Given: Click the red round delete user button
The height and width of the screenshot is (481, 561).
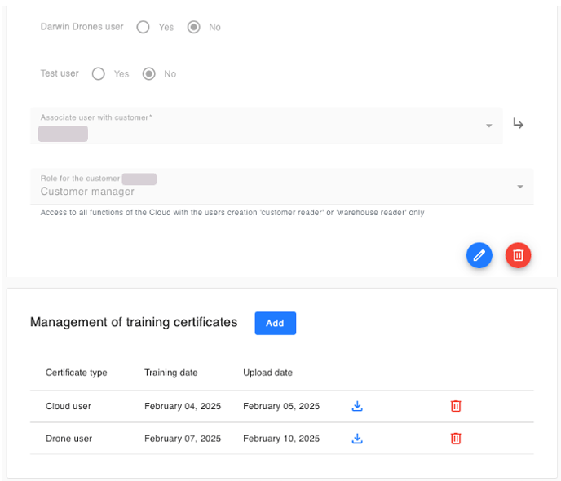Looking at the screenshot, I should coord(518,255).
